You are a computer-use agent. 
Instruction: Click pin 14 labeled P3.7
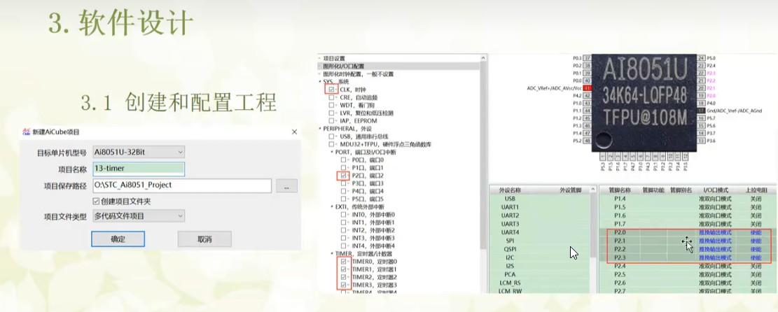coord(701,133)
